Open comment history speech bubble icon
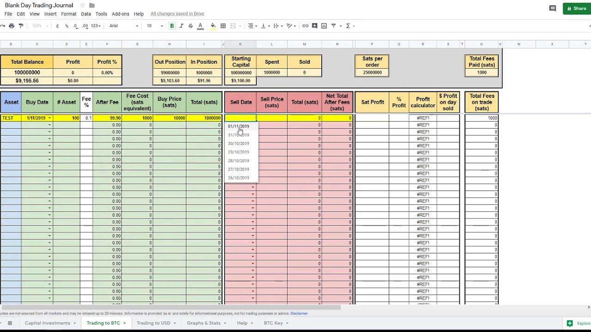591x332 pixels. [552, 8]
